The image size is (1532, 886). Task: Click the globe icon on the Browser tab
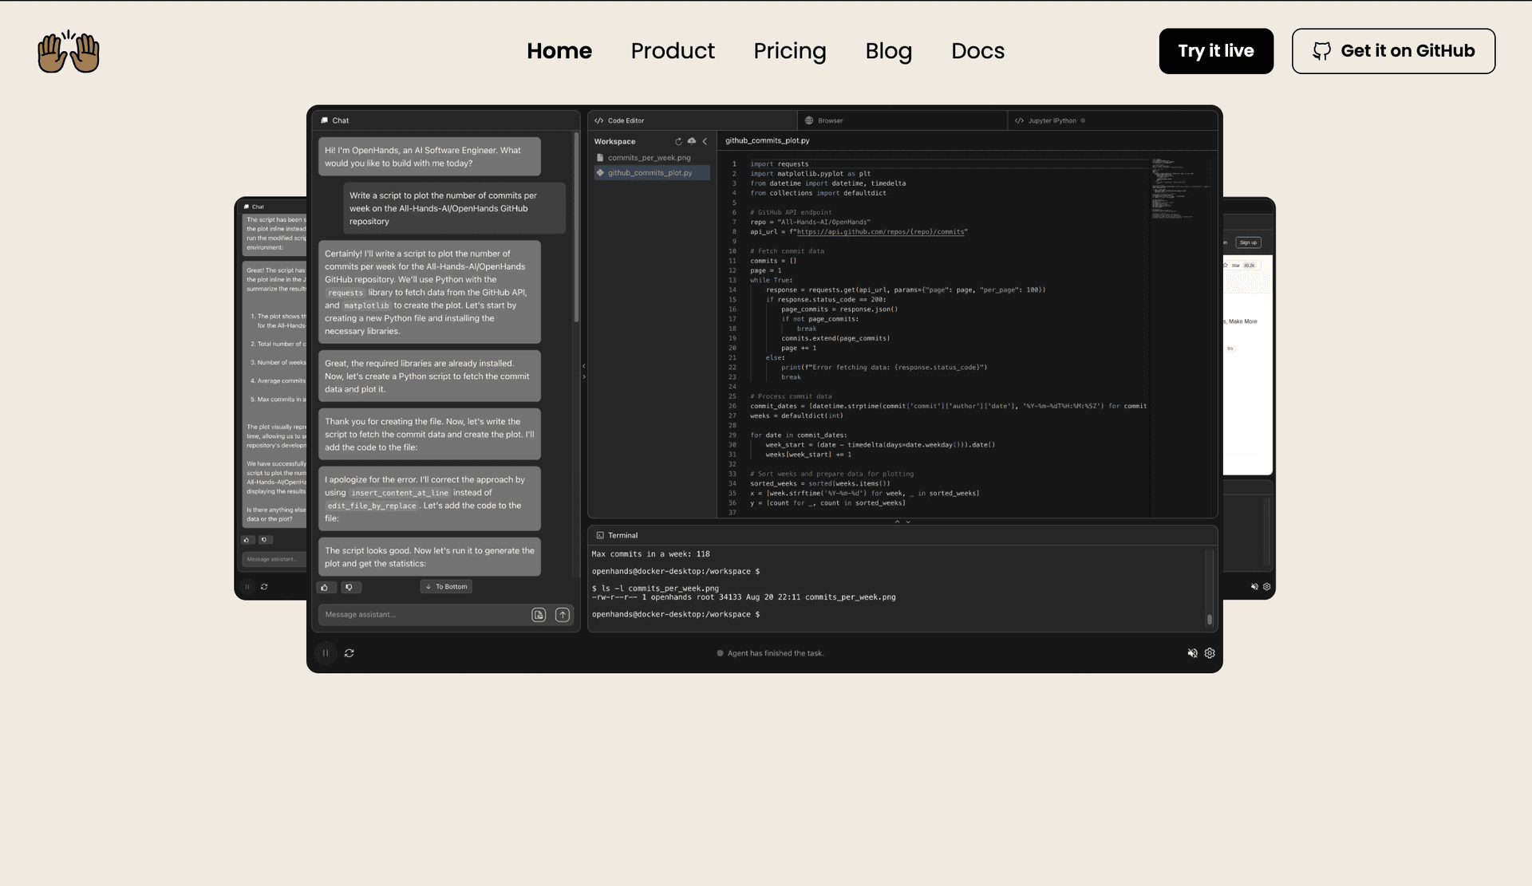click(809, 120)
